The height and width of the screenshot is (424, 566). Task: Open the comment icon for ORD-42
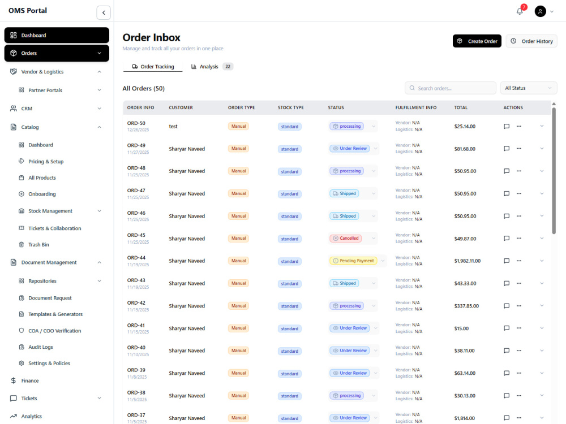coord(507,306)
